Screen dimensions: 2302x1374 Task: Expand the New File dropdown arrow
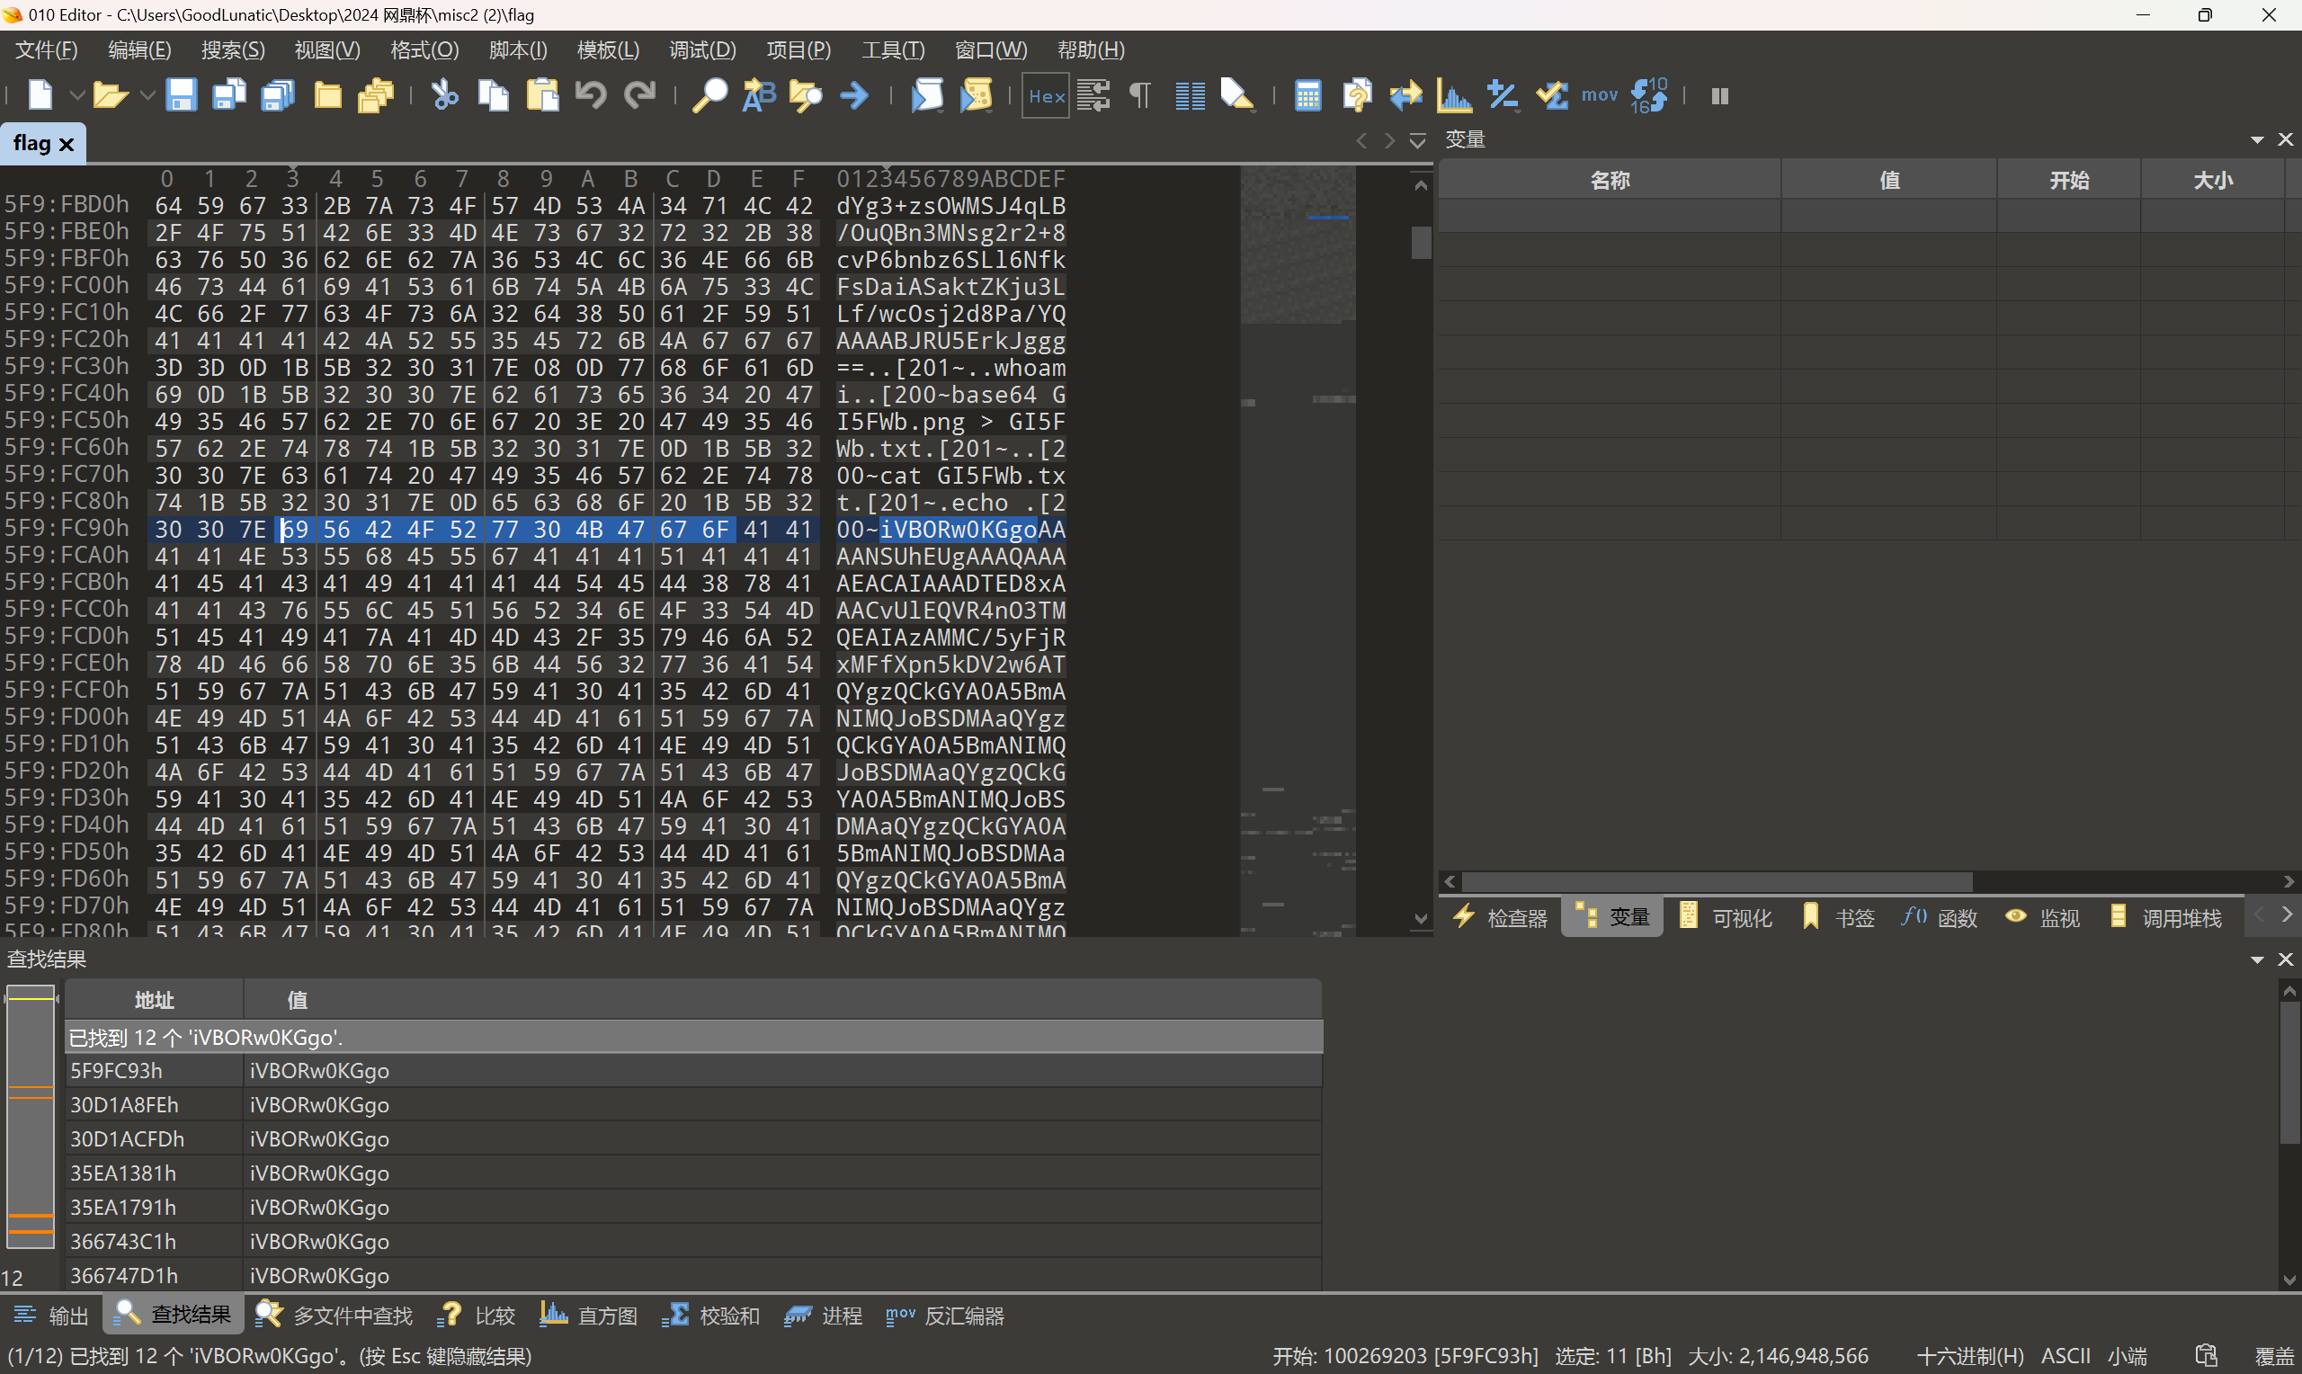tap(76, 95)
